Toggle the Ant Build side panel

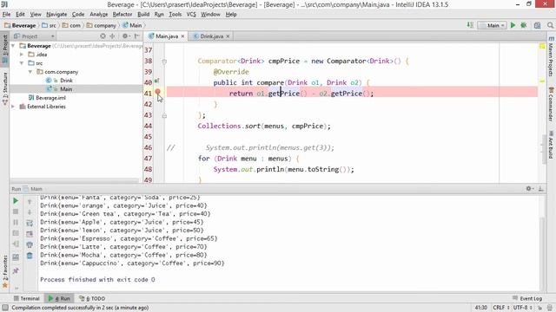click(x=551, y=145)
